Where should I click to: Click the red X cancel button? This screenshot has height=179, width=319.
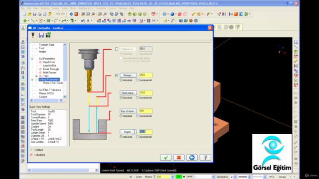tap(179, 158)
